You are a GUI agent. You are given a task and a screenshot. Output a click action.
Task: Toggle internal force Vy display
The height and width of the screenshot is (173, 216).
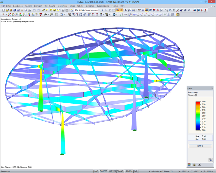point(138,14)
